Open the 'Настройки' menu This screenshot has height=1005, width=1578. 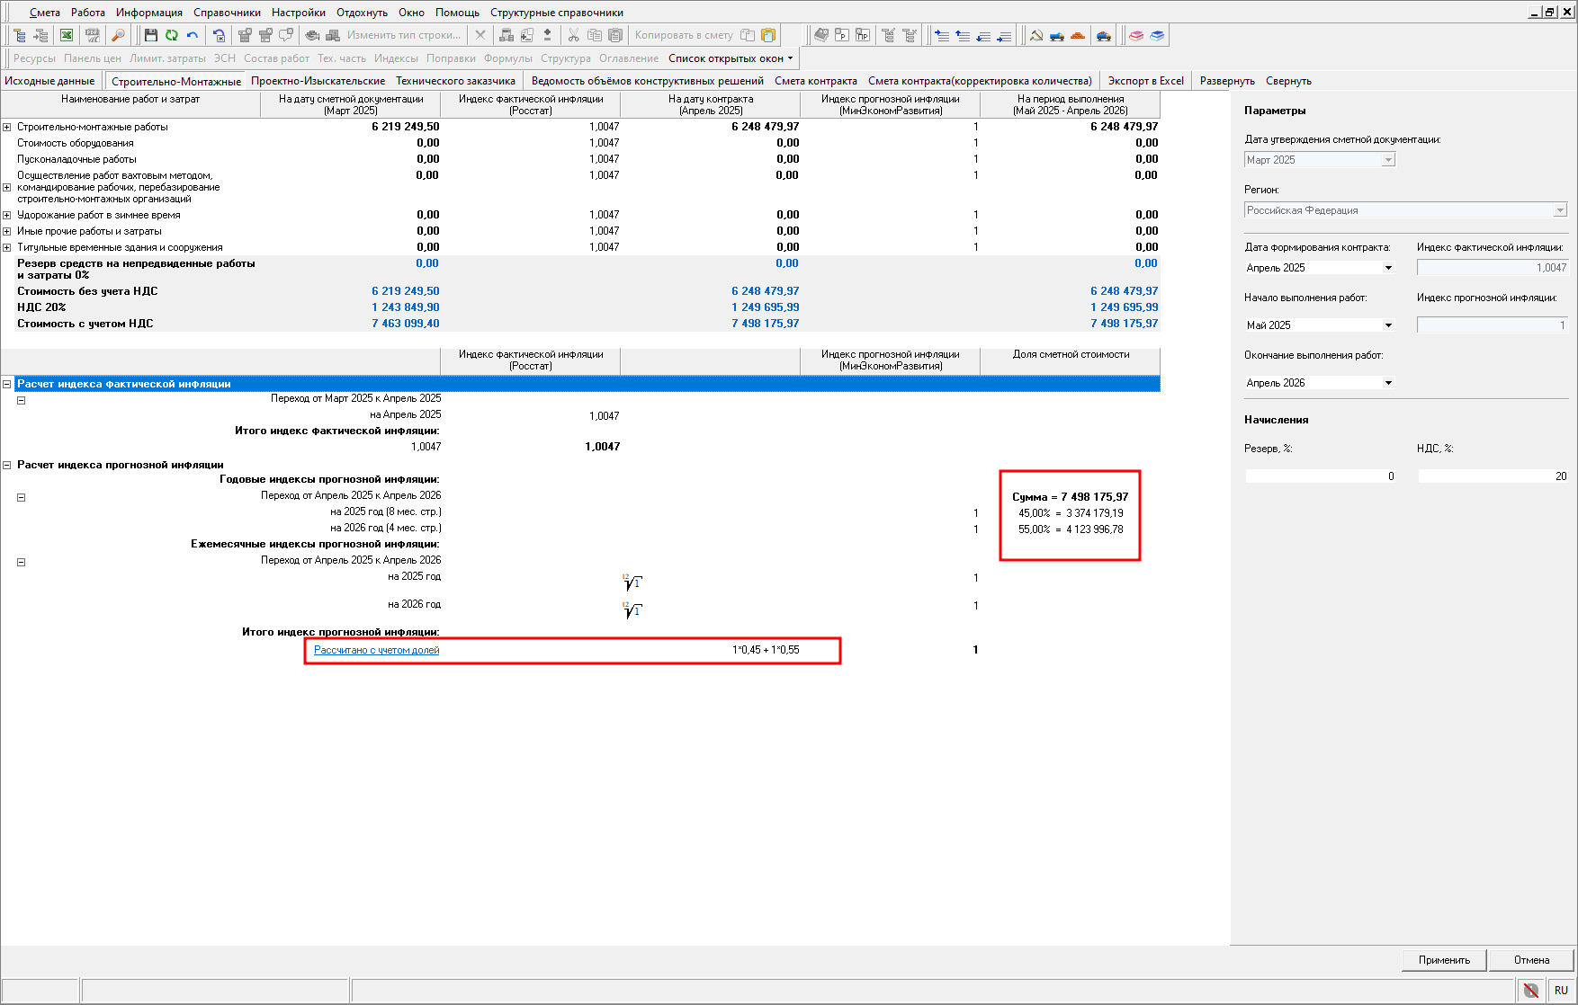tap(299, 13)
